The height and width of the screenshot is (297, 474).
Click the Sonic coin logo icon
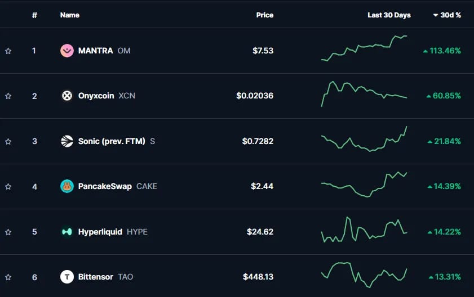(67, 141)
